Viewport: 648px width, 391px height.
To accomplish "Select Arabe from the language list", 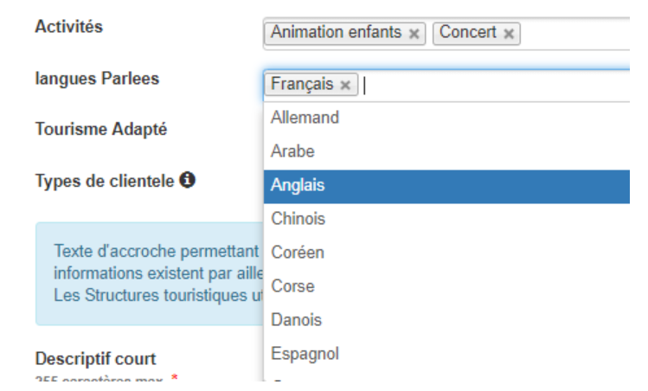I will click(x=446, y=151).
